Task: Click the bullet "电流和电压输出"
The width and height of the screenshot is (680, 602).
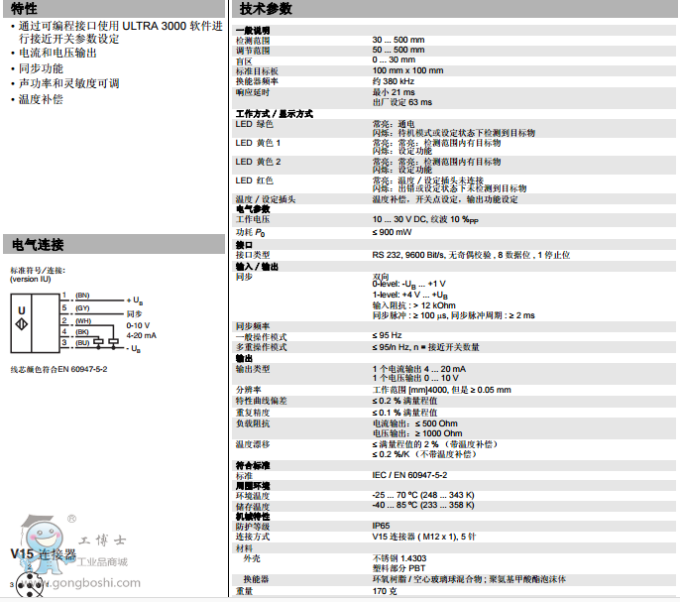Action: click(x=57, y=53)
